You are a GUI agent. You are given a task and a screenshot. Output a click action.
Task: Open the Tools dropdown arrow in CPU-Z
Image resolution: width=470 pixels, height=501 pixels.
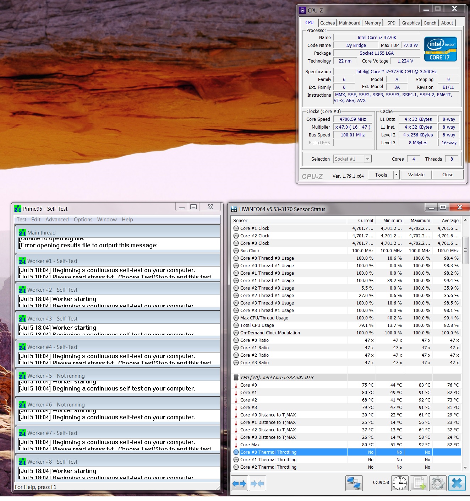click(397, 174)
